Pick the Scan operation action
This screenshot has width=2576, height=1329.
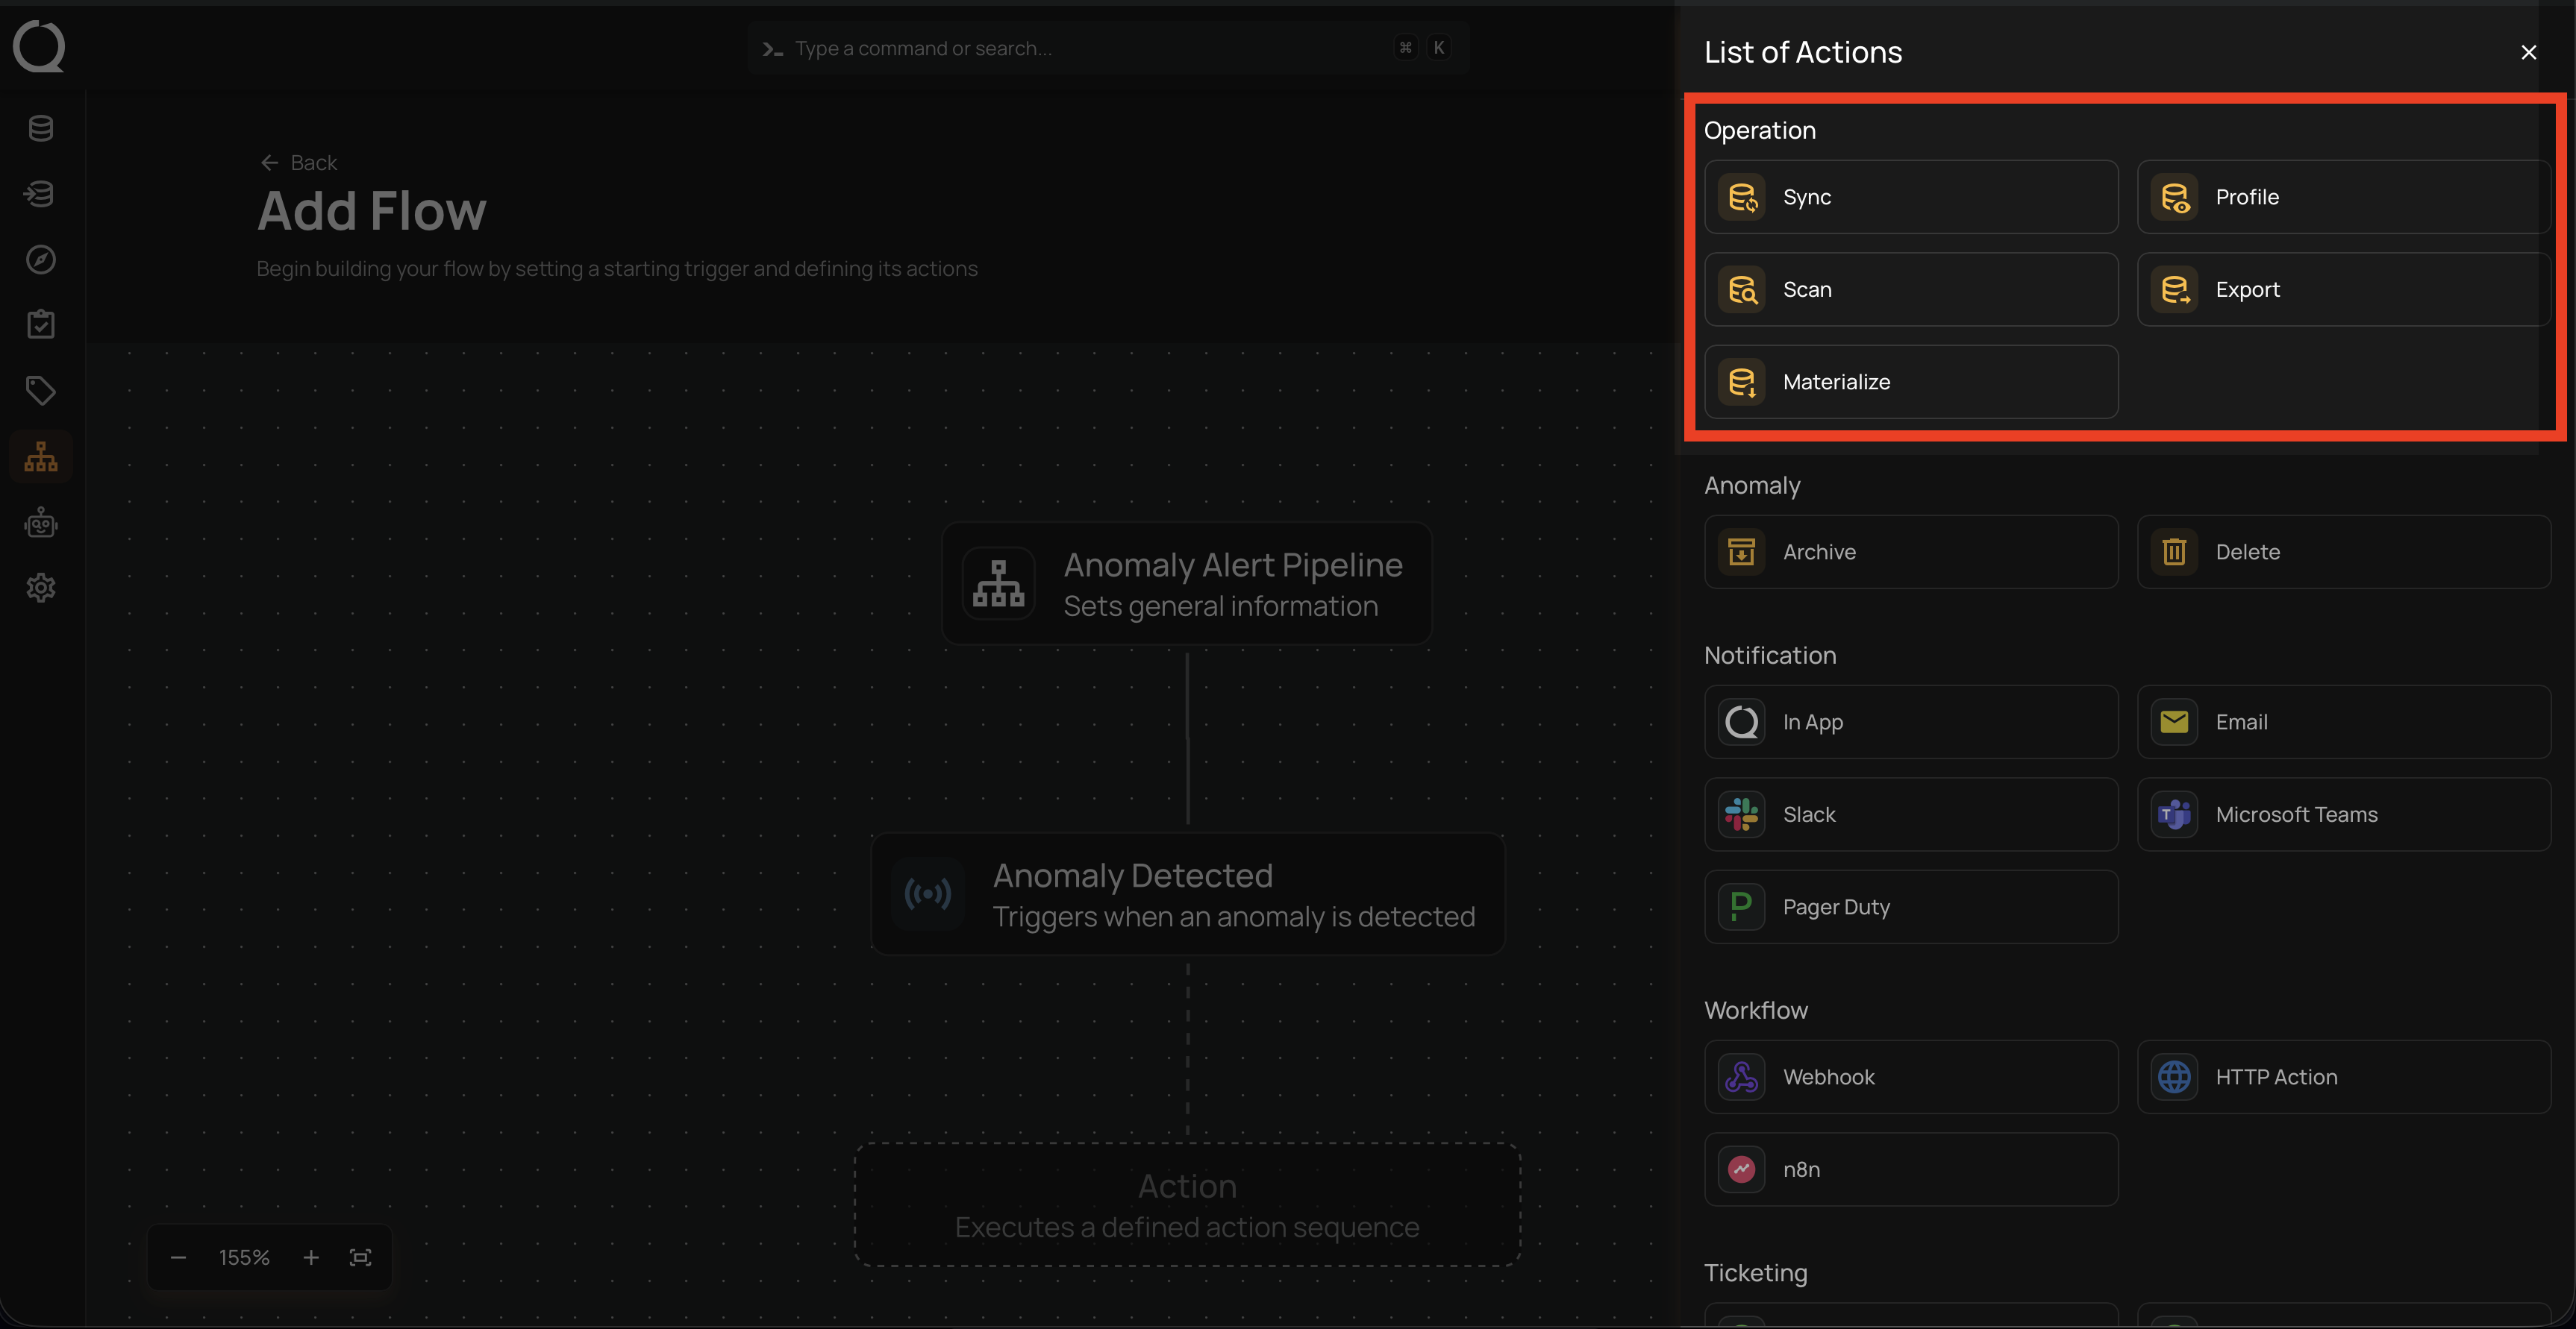[x=1910, y=290]
